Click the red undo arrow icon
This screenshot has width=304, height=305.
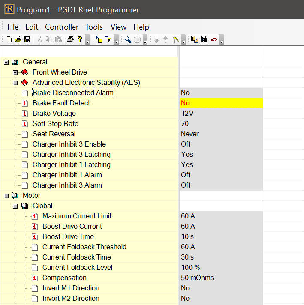click(x=213, y=40)
